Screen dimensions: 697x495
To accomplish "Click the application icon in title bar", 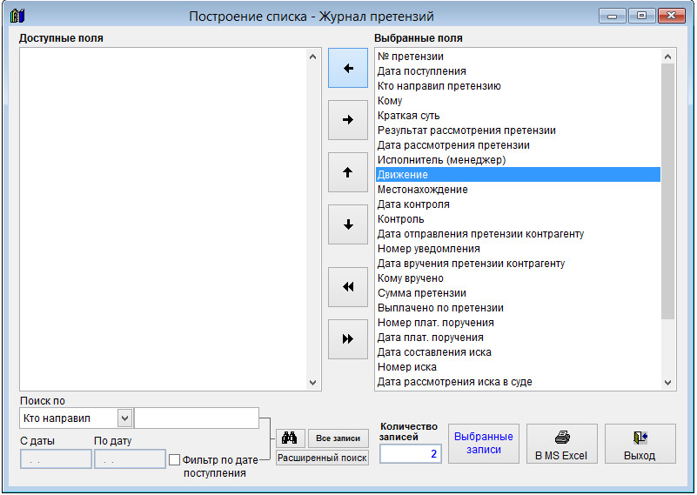I will (x=17, y=16).
